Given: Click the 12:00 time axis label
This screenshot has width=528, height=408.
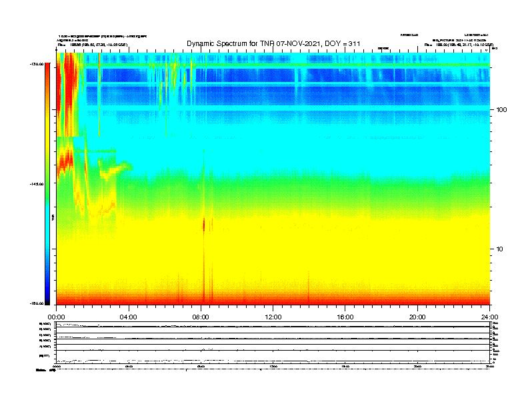Looking at the screenshot, I should (273, 317).
